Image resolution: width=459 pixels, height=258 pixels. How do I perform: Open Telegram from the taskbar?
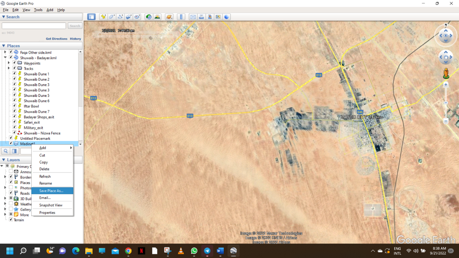point(207,251)
